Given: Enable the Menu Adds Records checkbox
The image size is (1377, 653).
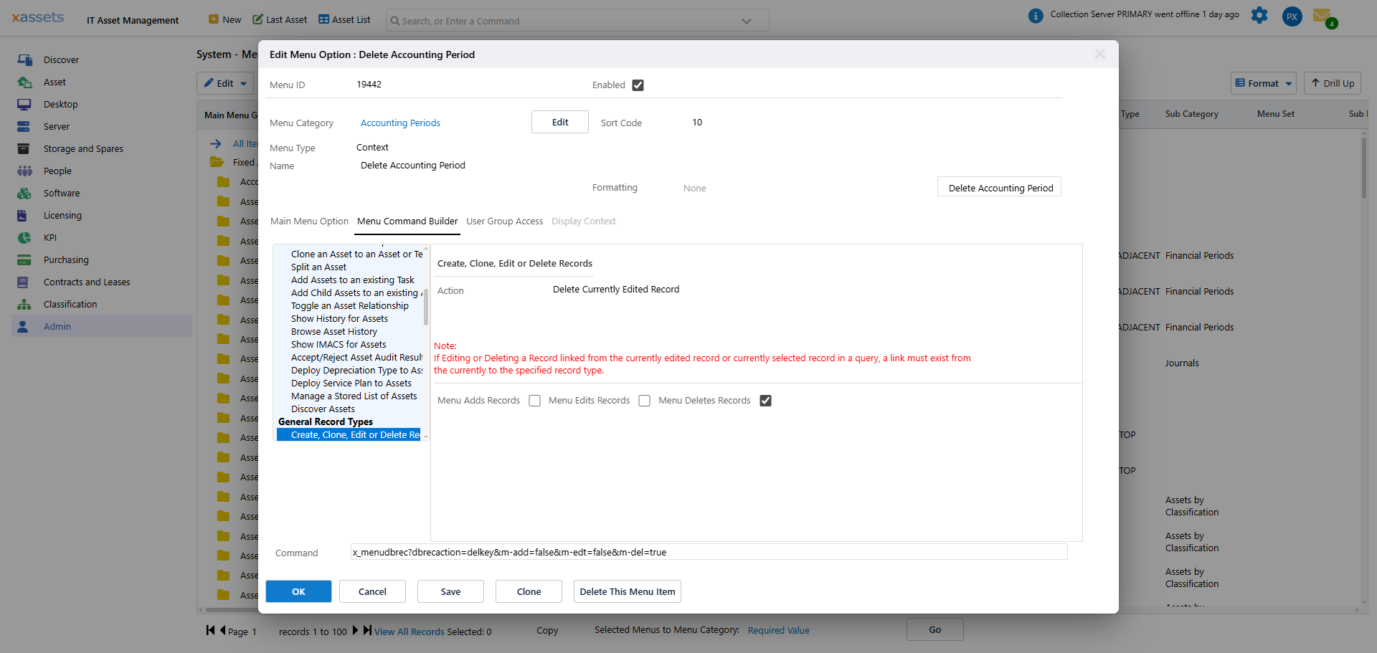Looking at the screenshot, I should click(x=534, y=401).
